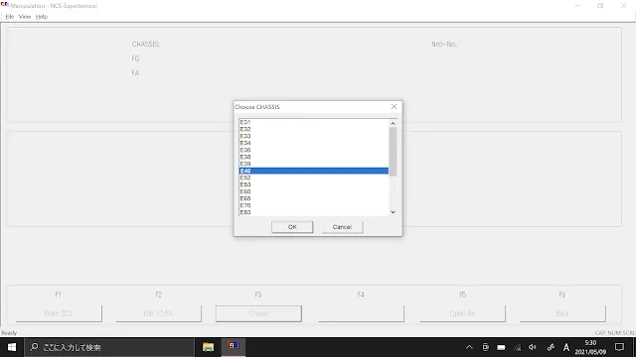Click the chassis list scroll-up arrow
Screen dimensions: 636x357
[393, 123]
